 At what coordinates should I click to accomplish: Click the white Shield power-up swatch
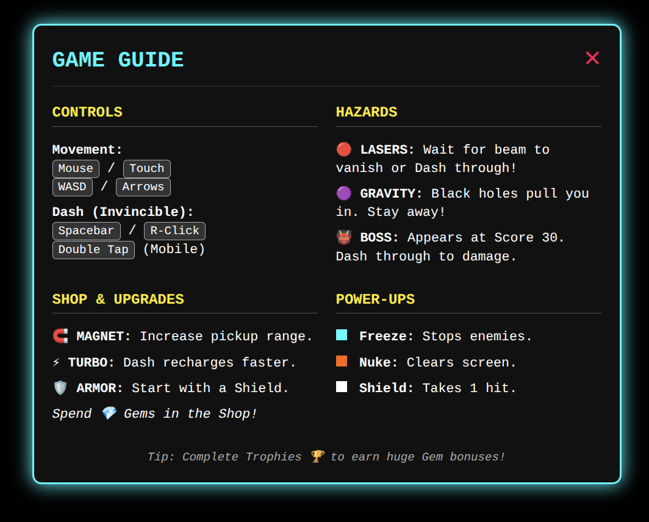click(342, 387)
